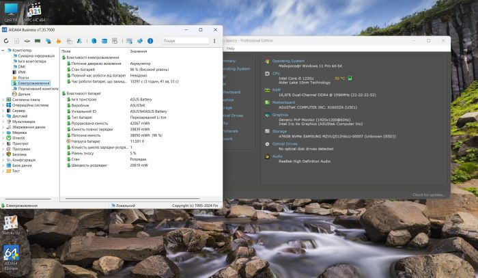The width and height of the screenshot is (478, 278).
Task: Click the blue stacked-lines database toolbar icon
Action: pyautogui.click(x=104, y=41)
